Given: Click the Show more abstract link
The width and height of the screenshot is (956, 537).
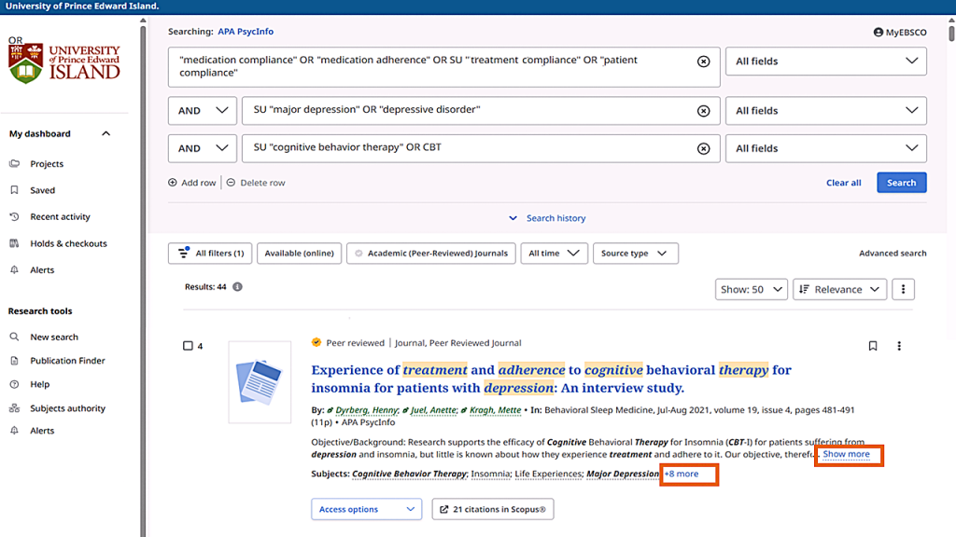Looking at the screenshot, I should coord(846,454).
